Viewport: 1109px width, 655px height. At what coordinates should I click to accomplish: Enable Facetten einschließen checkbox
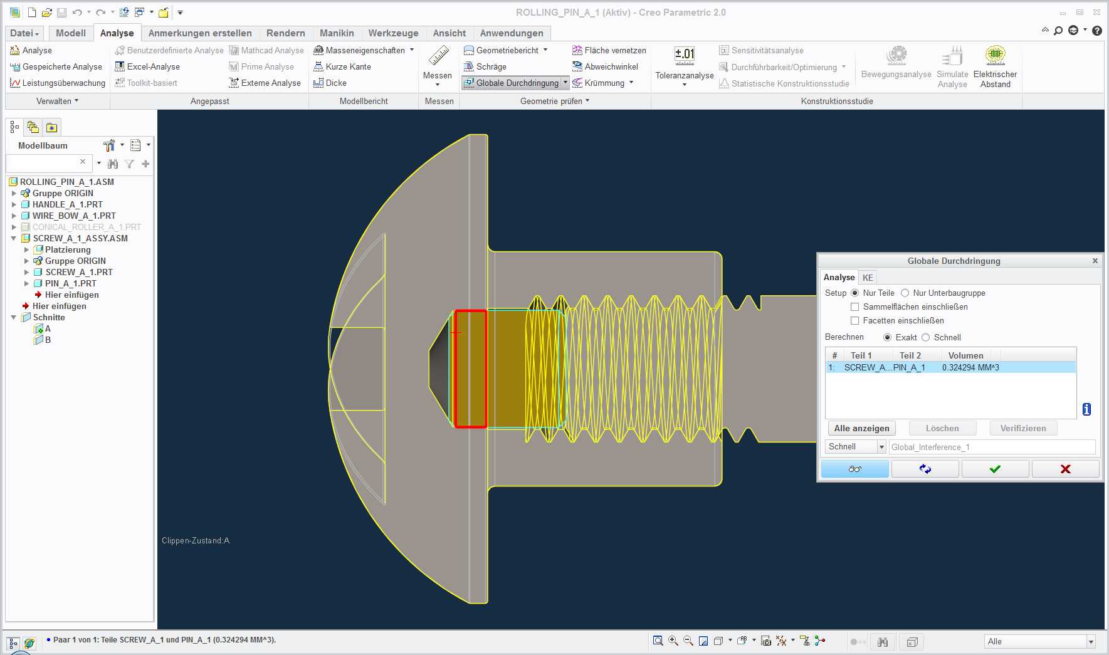[854, 320]
